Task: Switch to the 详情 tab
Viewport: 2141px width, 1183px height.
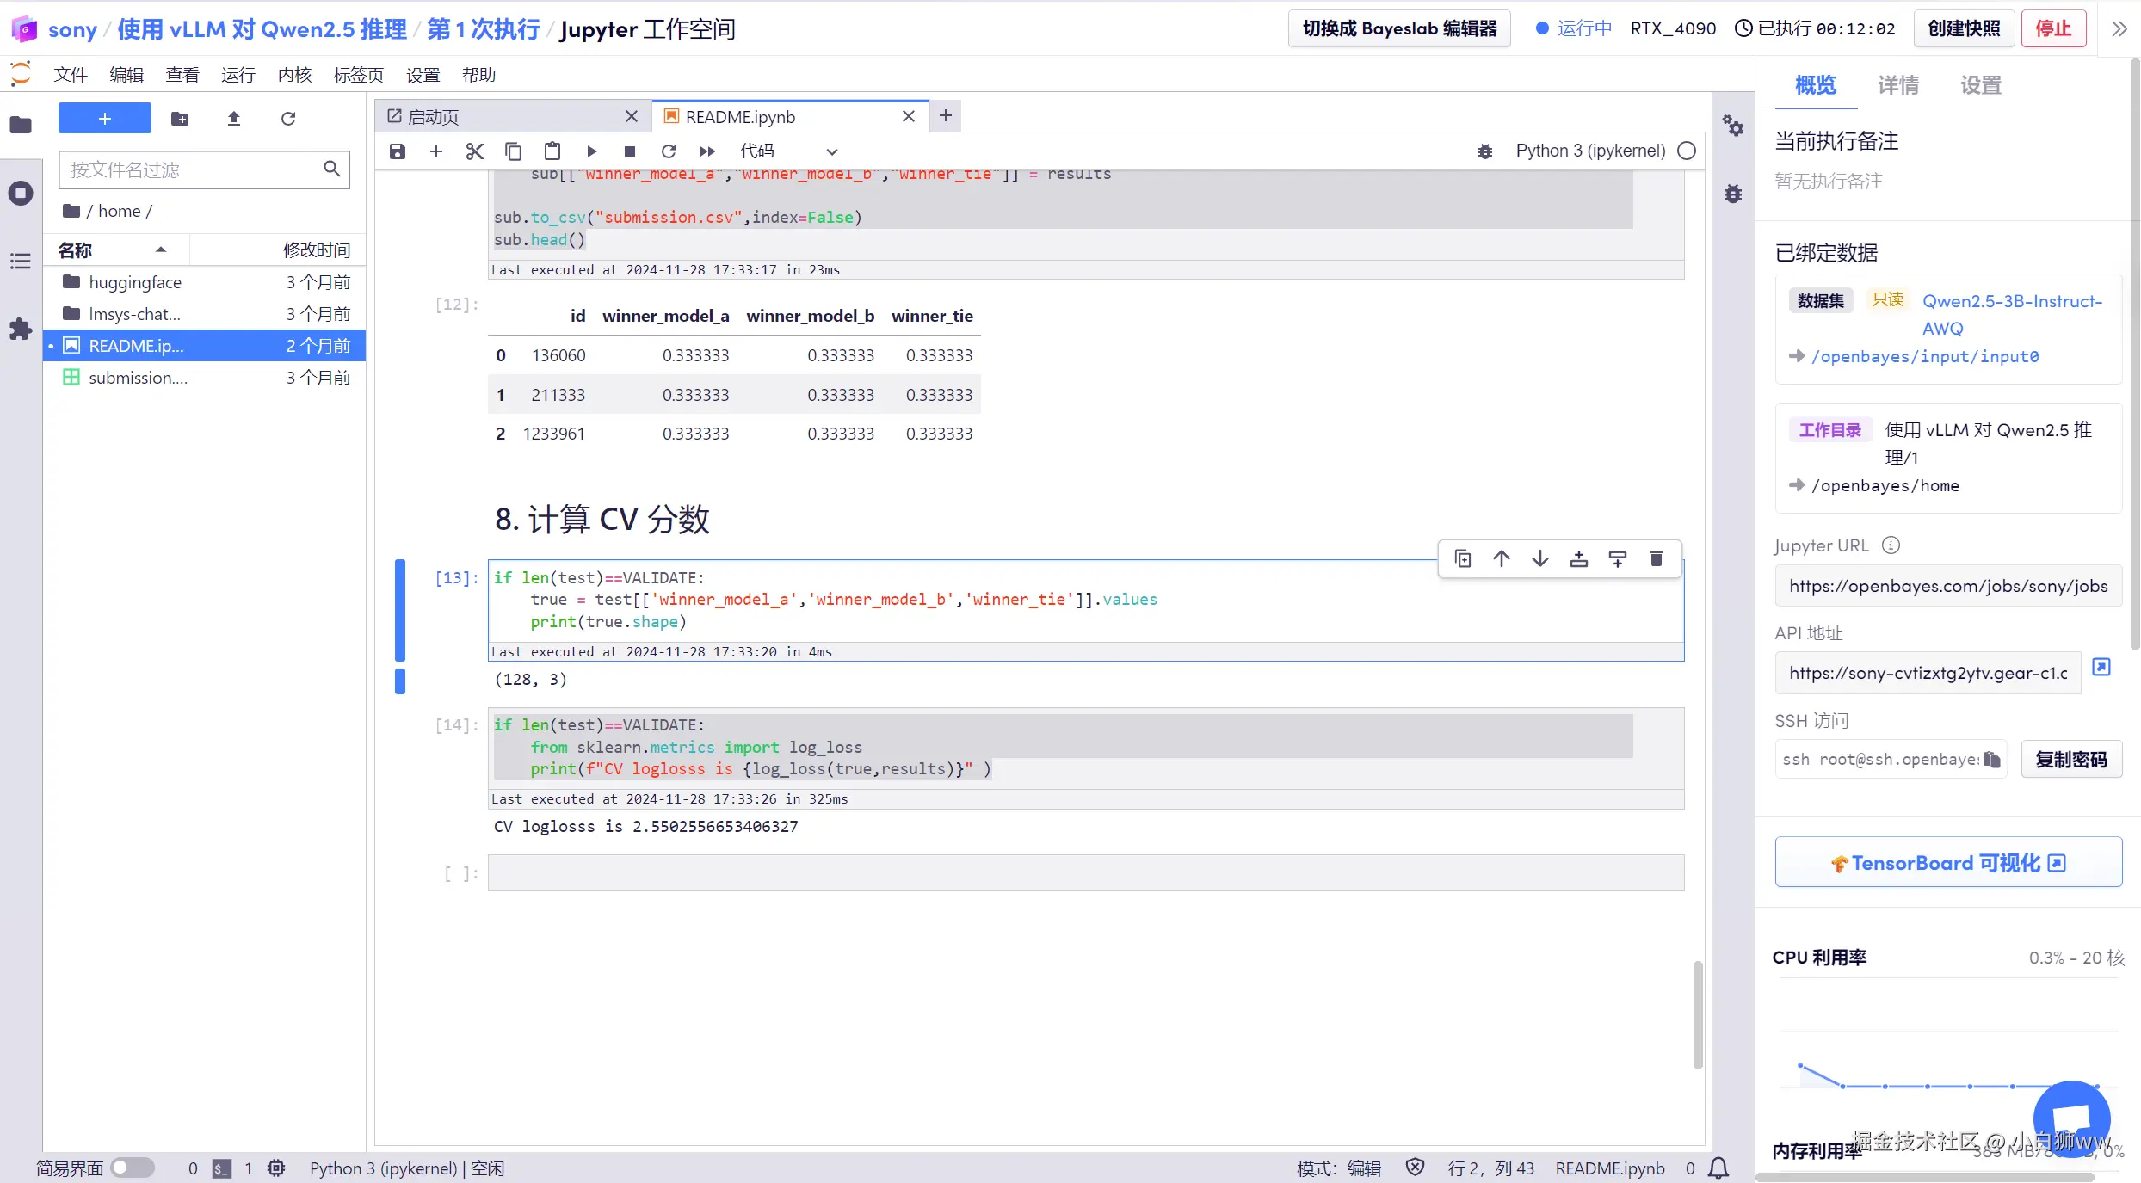Action: tap(1897, 85)
